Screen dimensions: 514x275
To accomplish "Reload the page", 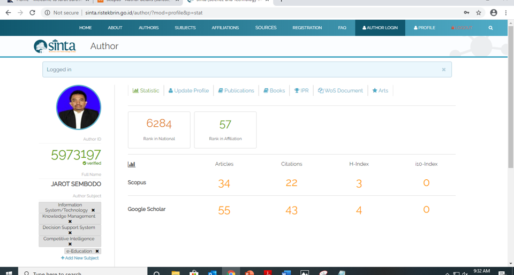I will tap(32, 12).
